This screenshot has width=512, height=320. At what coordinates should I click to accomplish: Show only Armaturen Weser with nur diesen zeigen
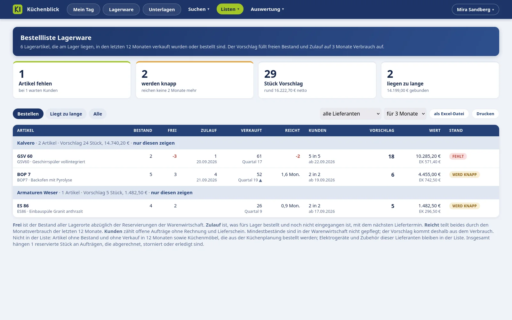[172, 193]
